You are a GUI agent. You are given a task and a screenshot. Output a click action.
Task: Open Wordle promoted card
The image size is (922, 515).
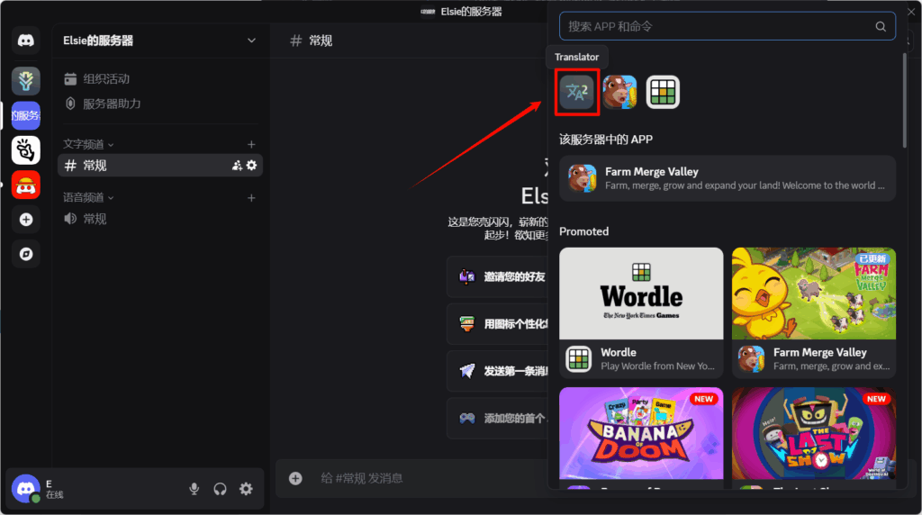pos(641,312)
